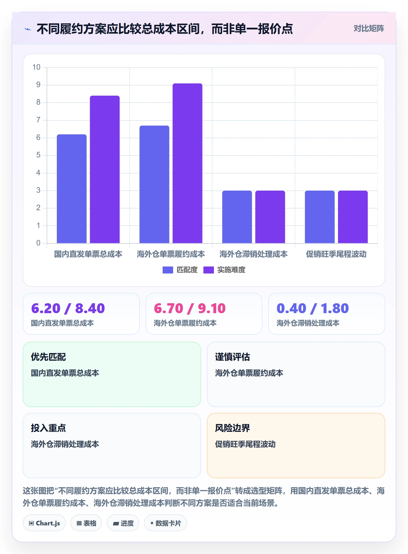Click the 进度 tag chip
The width and height of the screenshot is (408, 554).
click(x=123, y=523)
